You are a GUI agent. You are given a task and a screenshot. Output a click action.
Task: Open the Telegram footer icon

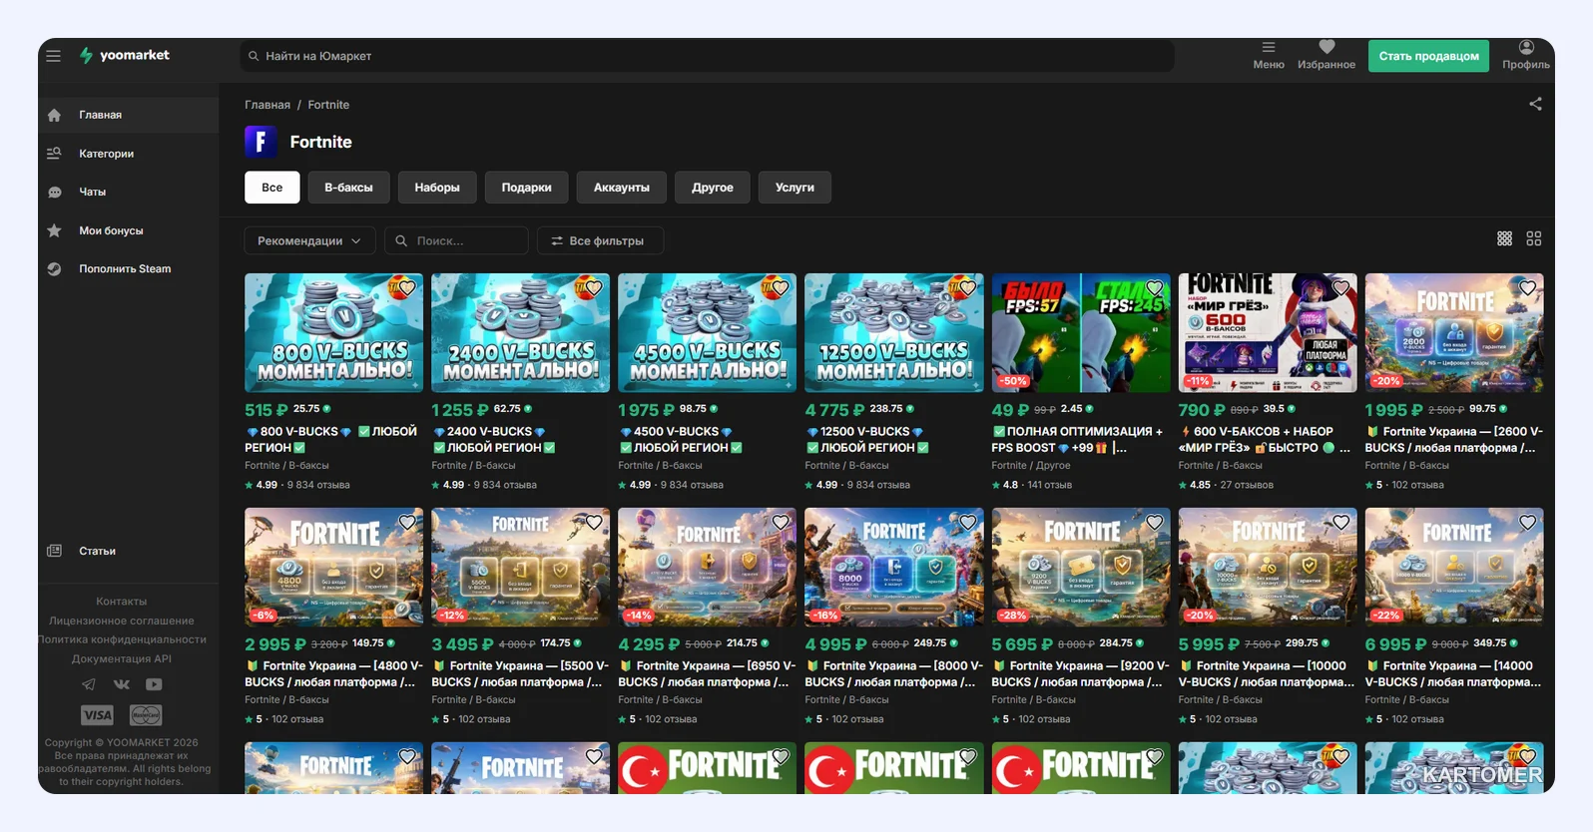[x=89, y=684]
